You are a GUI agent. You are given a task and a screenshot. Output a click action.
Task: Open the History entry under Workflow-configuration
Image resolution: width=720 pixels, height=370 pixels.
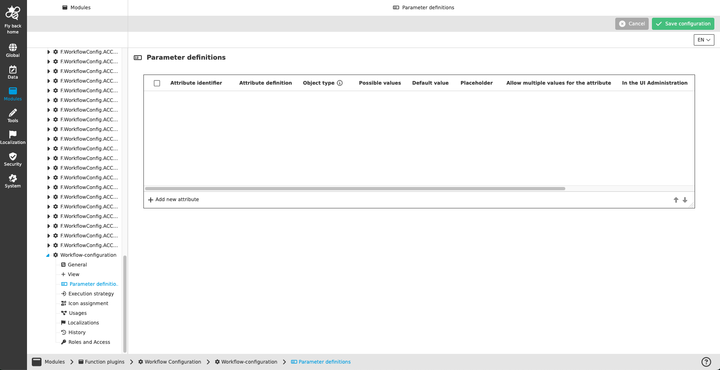click(x=77, y=332)
